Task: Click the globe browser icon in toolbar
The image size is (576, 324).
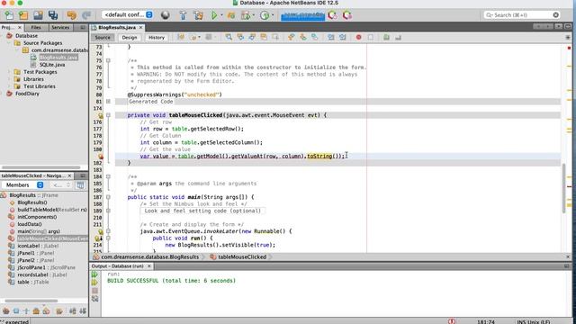Action: tap(166, 15)
